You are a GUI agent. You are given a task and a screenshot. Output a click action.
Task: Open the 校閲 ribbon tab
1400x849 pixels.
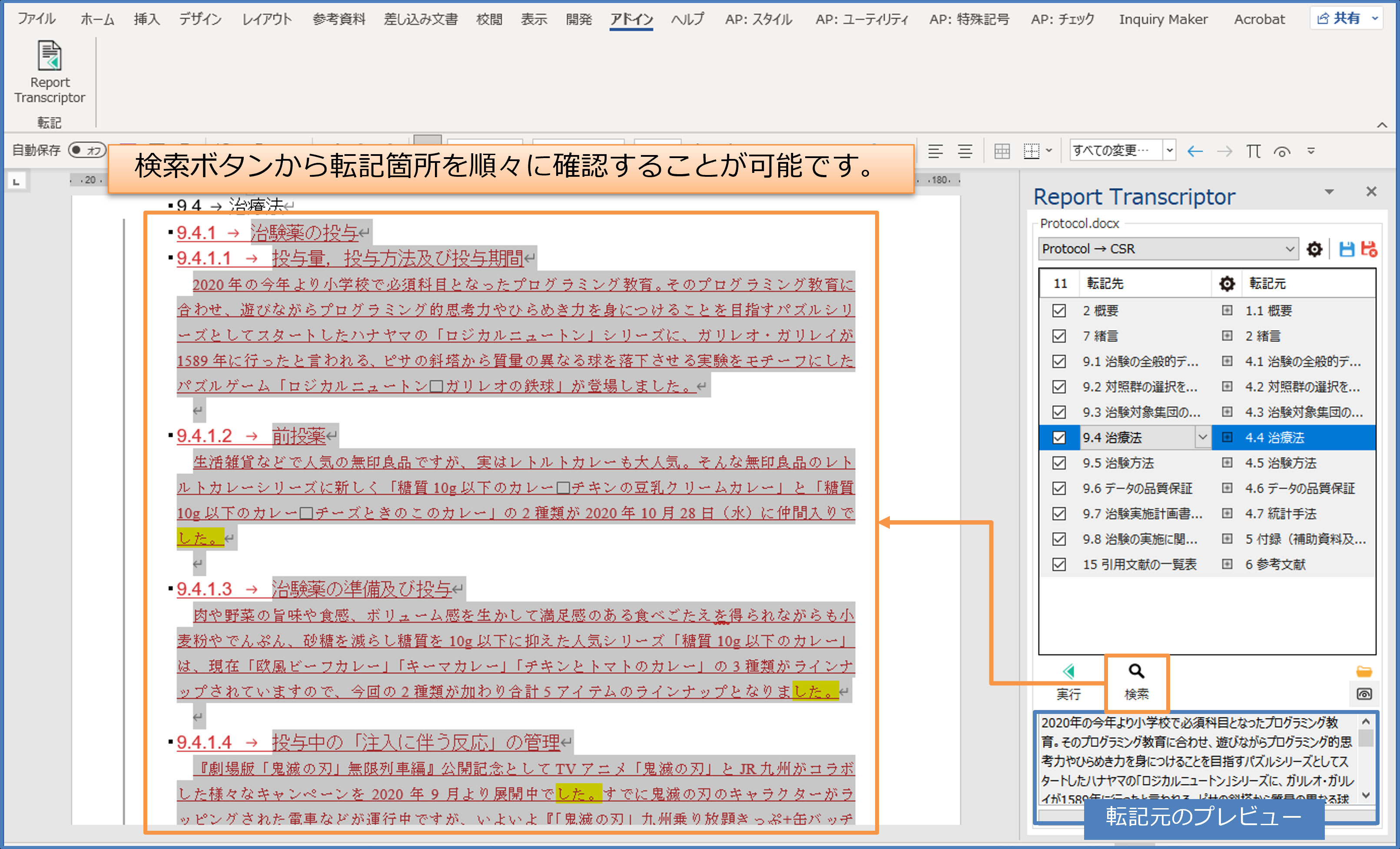click(489, 19)
